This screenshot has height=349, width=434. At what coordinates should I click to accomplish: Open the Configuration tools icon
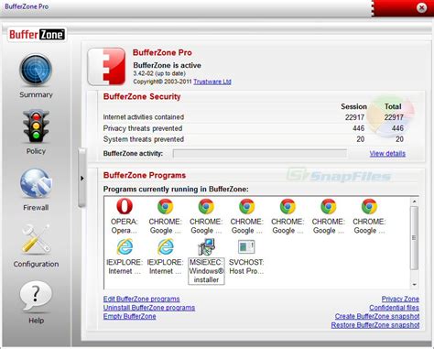click(x=36, y=239)
